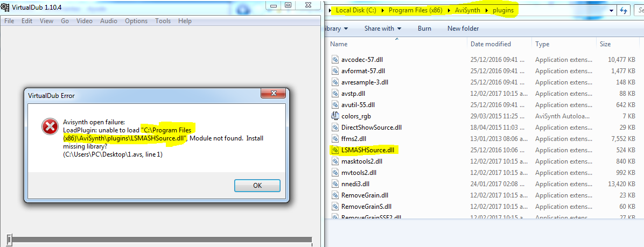Viewport: 644px width, 247px height.
Task: Select the colors_rgb script file icon
Action: pos(335,116)
